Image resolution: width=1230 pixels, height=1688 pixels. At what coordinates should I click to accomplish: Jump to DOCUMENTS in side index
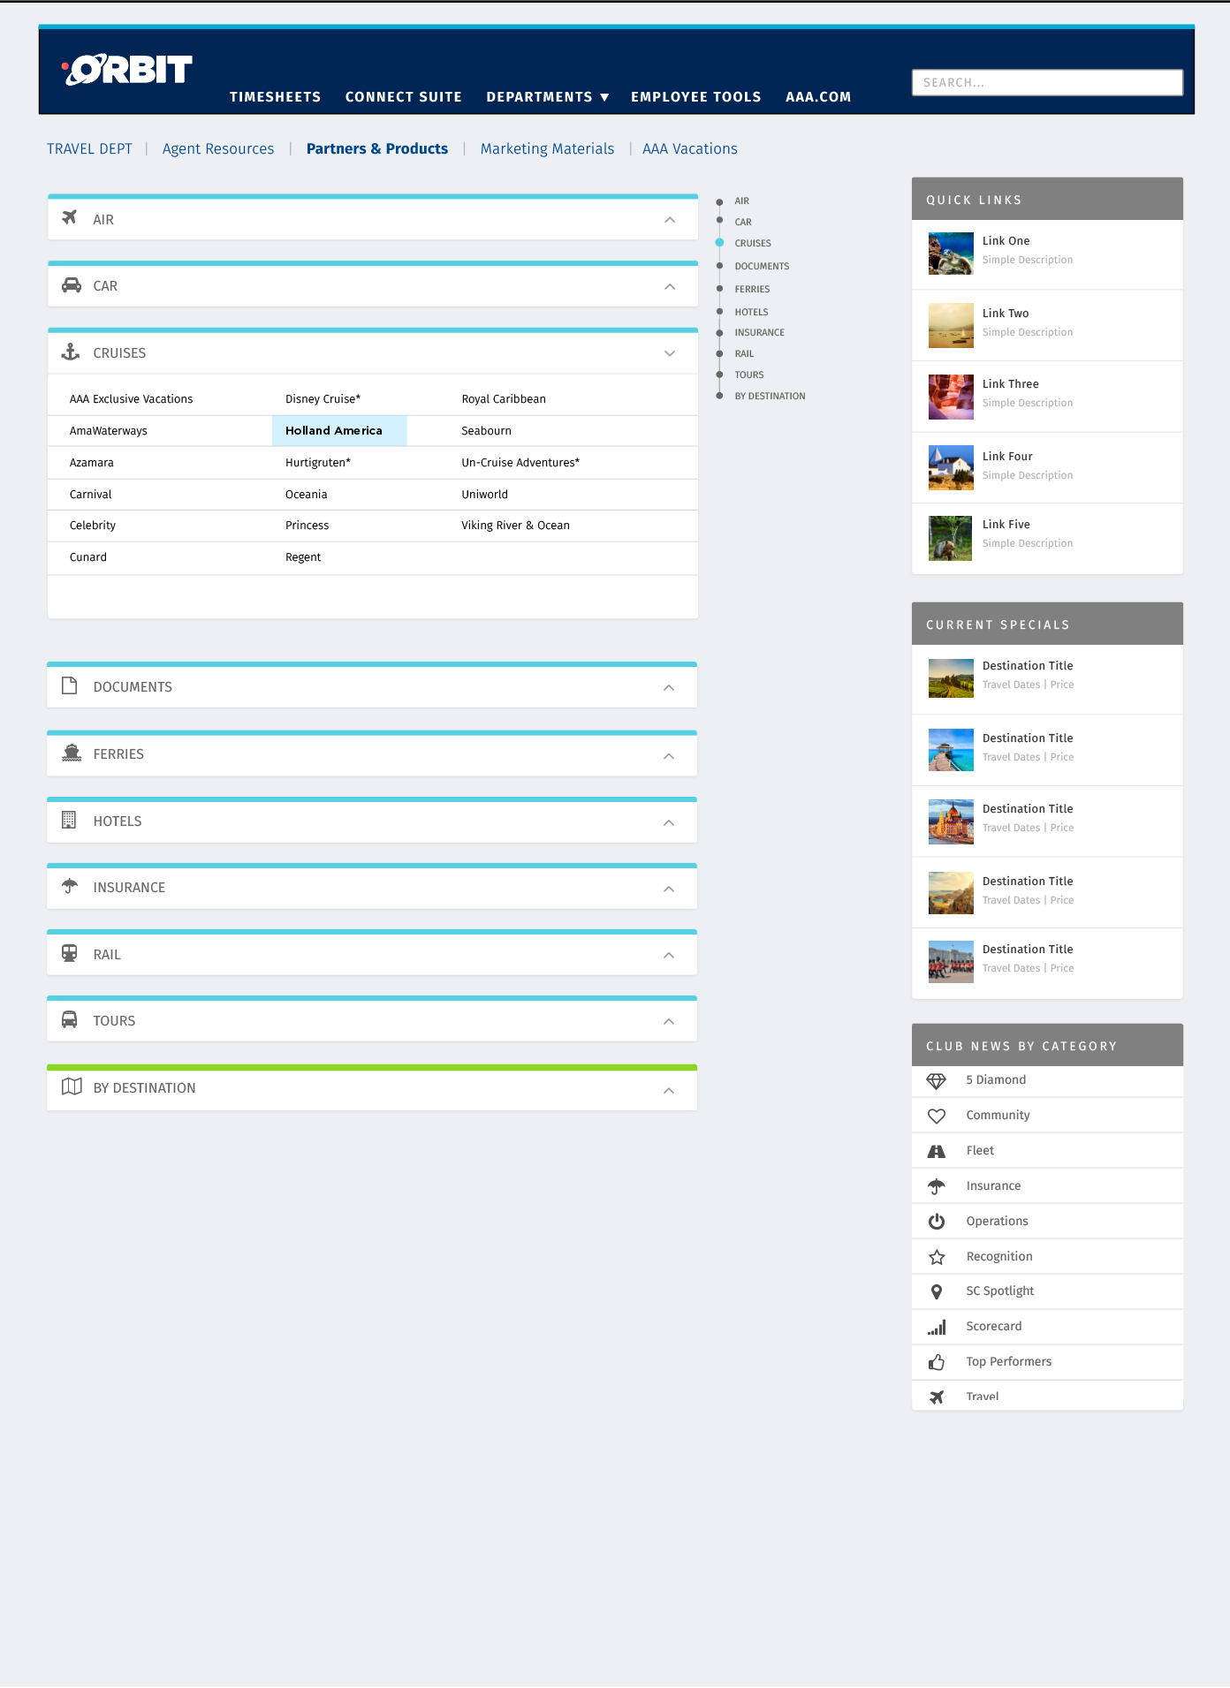click(x=762, y=266)
